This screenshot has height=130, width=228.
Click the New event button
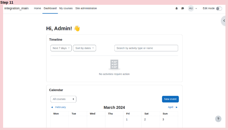[x=170, y=99]
